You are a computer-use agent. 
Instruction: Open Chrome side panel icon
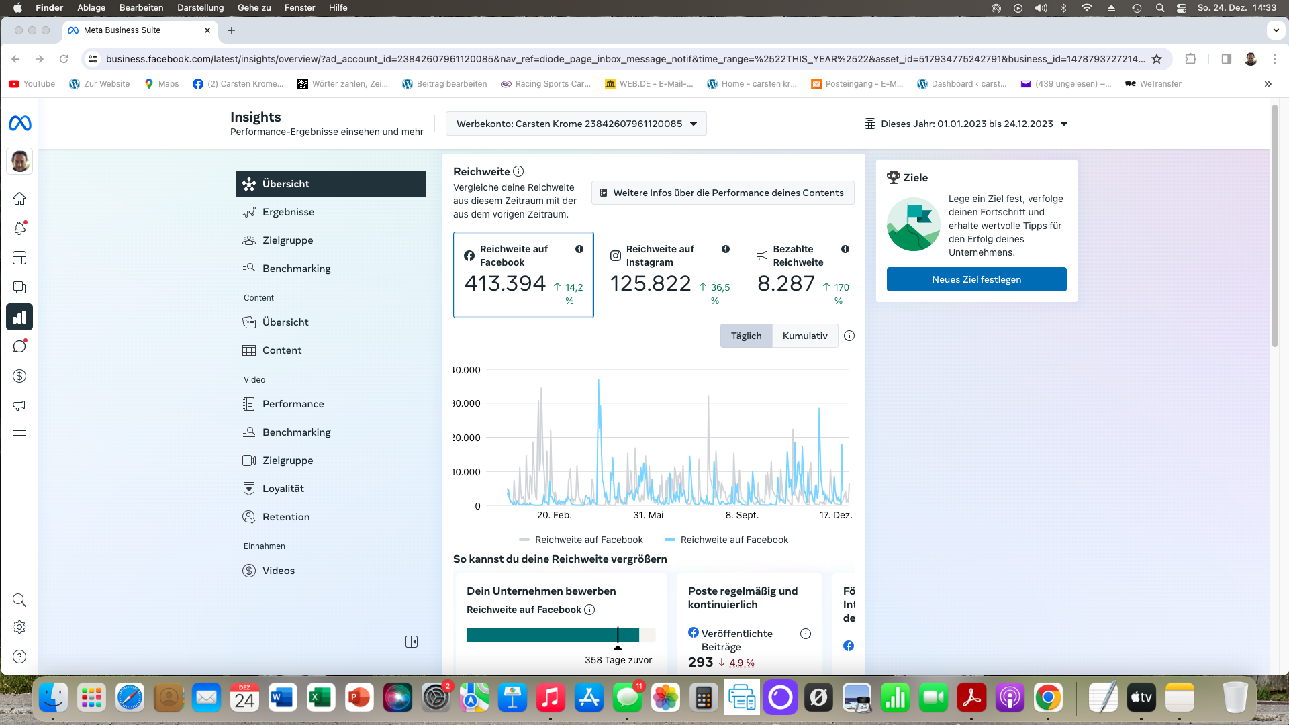click(1227, 59)
